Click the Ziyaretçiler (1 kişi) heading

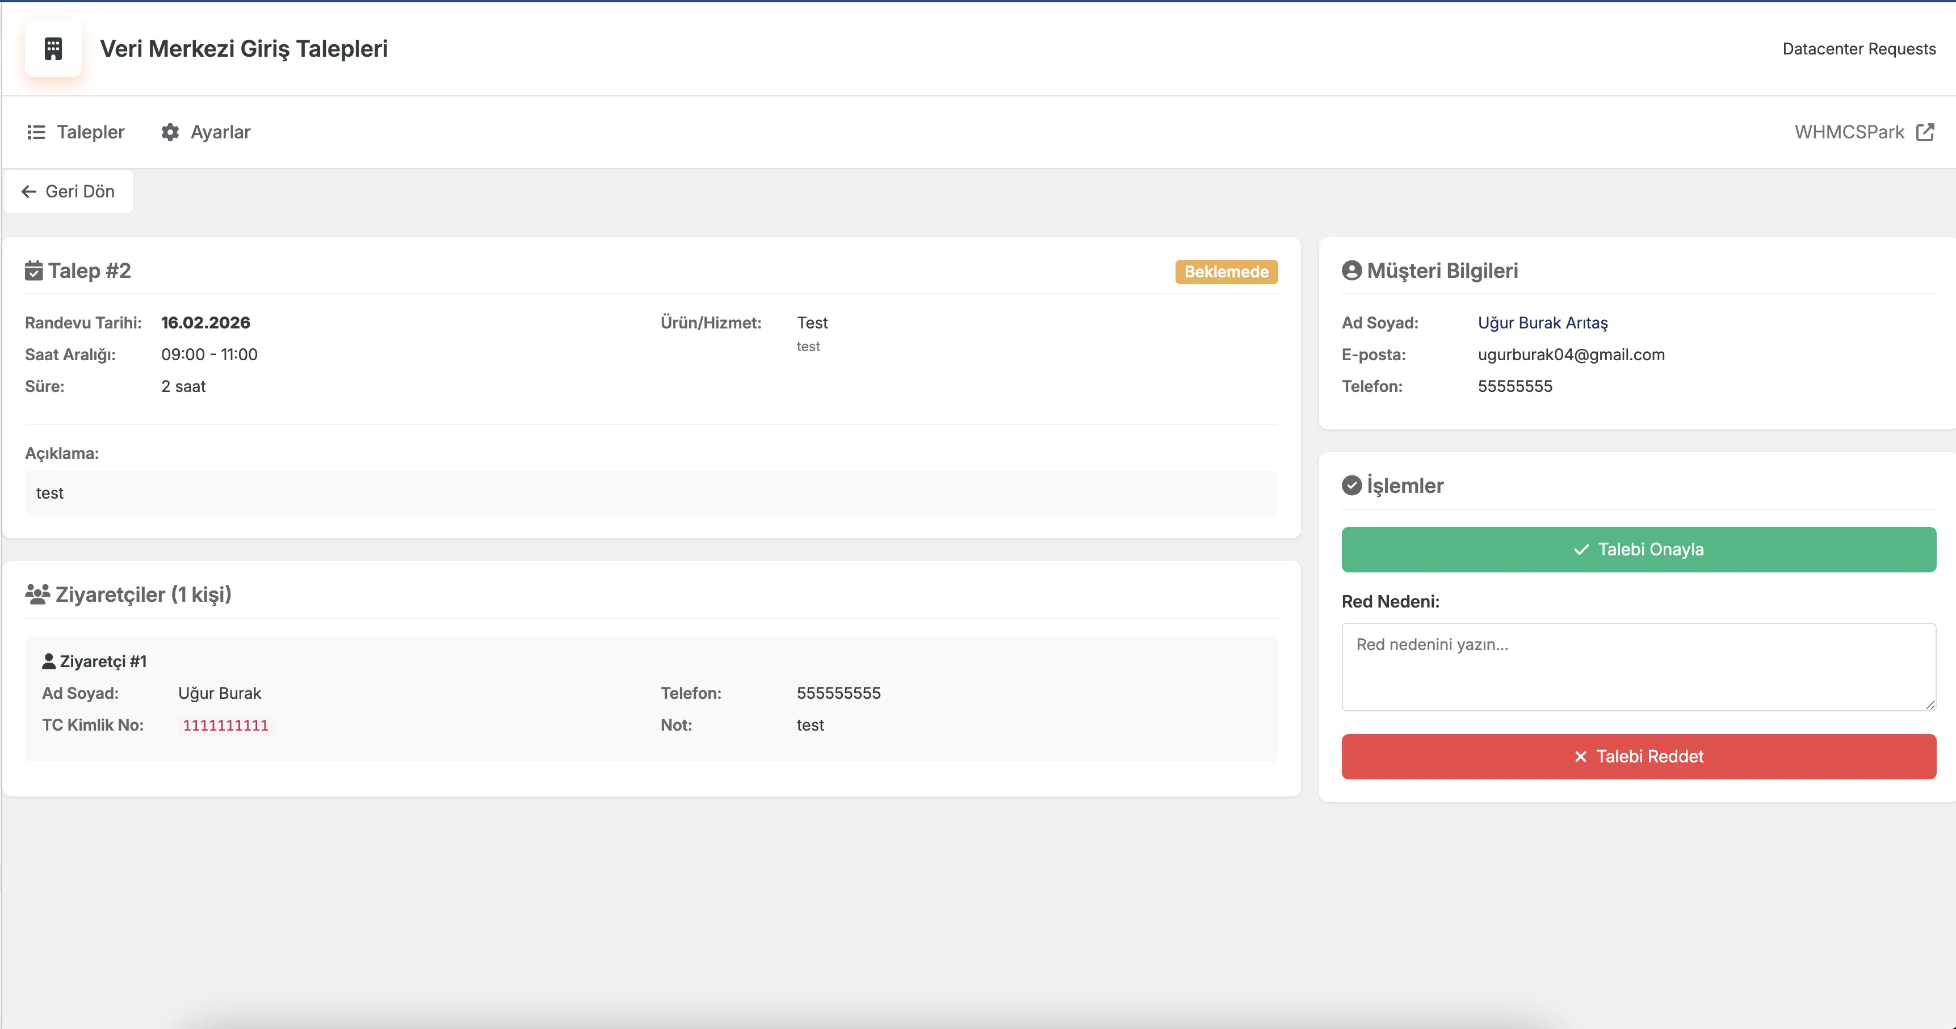(x=144, y=594)
